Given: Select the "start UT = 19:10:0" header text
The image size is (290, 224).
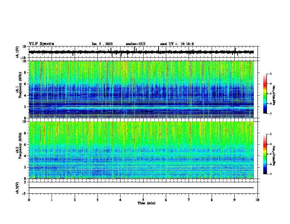Looking at the screenshot, I should (177, 44).
